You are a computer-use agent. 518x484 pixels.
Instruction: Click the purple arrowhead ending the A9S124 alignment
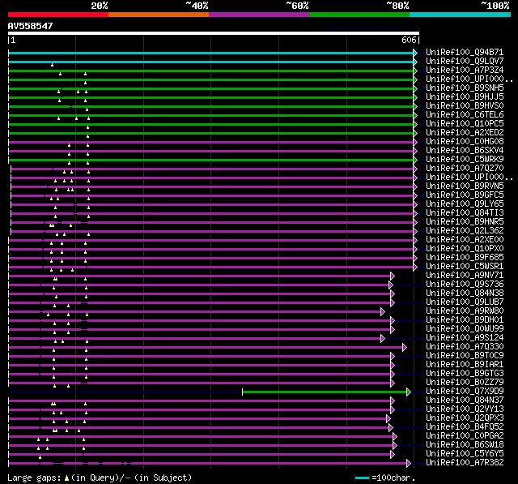383,338
